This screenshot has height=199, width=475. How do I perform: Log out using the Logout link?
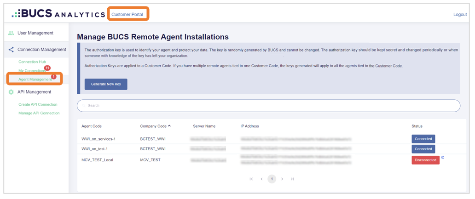[460, 15]
